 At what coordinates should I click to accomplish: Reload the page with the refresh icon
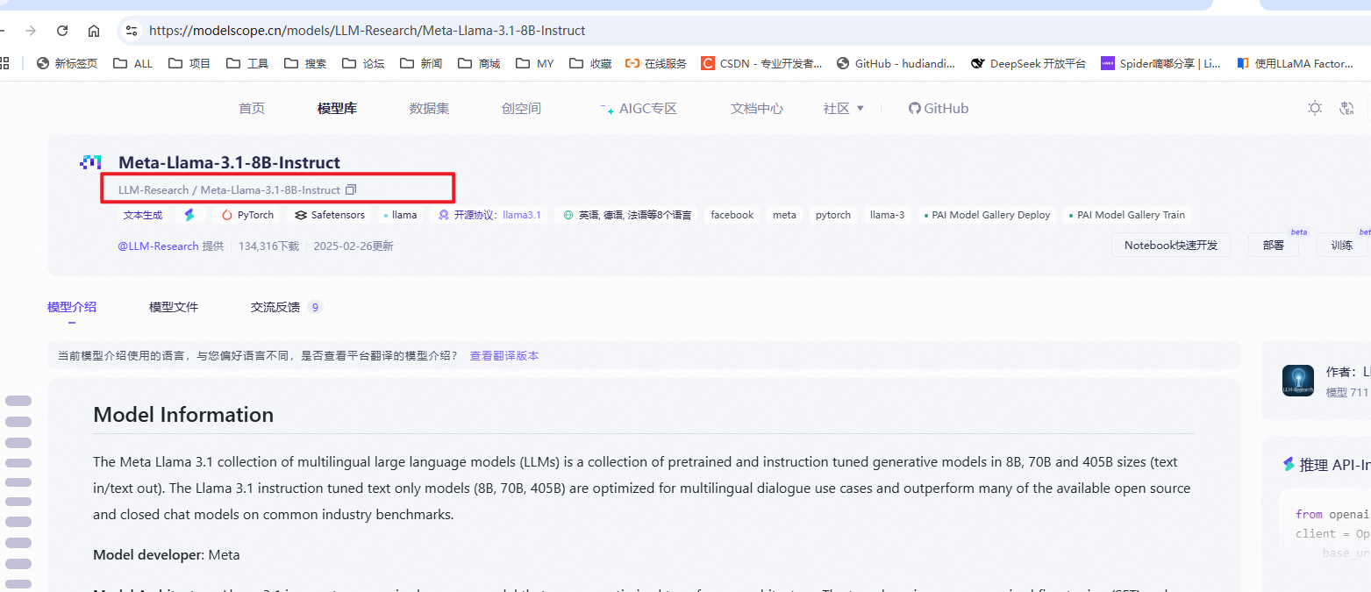(x=62, y=31)
